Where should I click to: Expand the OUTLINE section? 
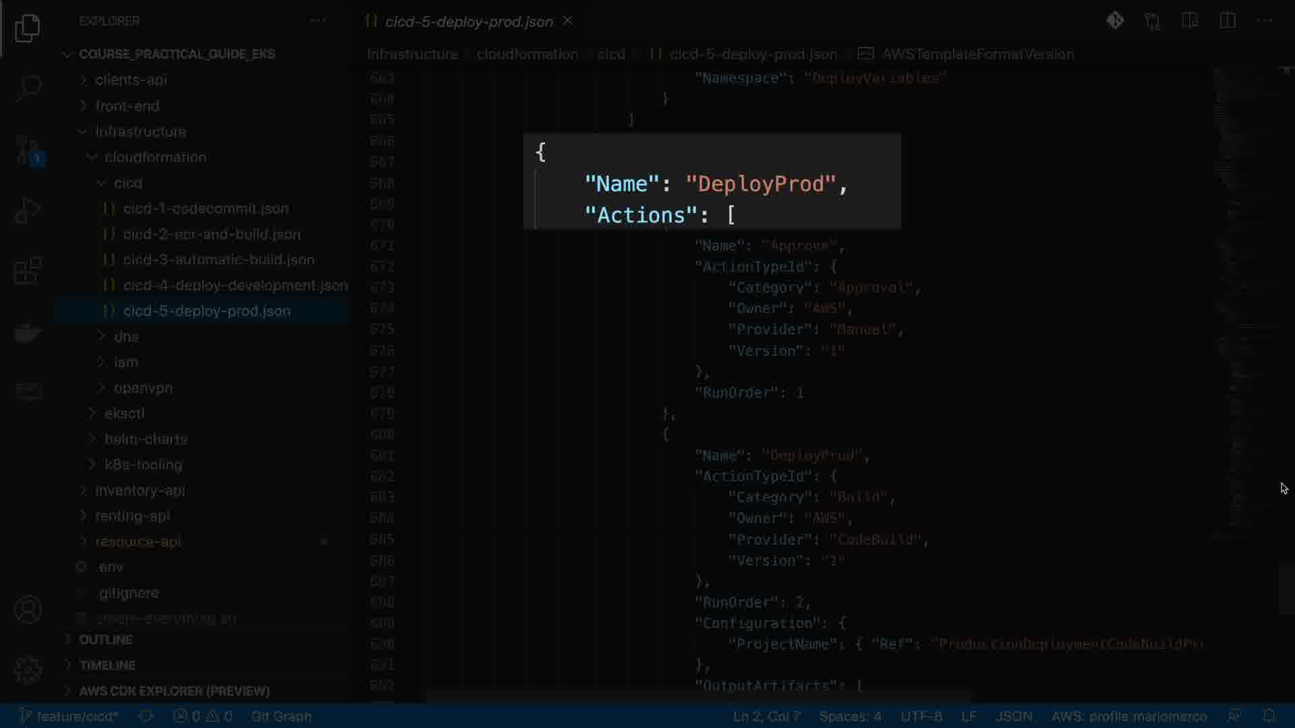[105, 640]
